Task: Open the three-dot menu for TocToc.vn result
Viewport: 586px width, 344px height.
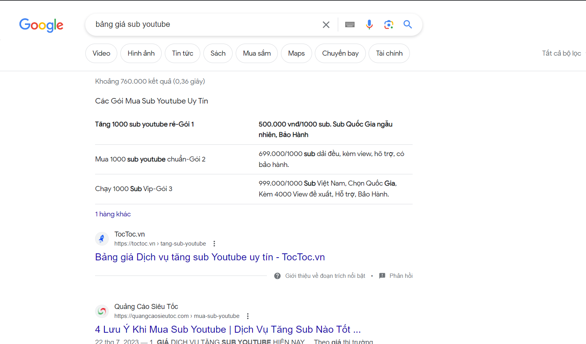Action: [x=214, y=244]
